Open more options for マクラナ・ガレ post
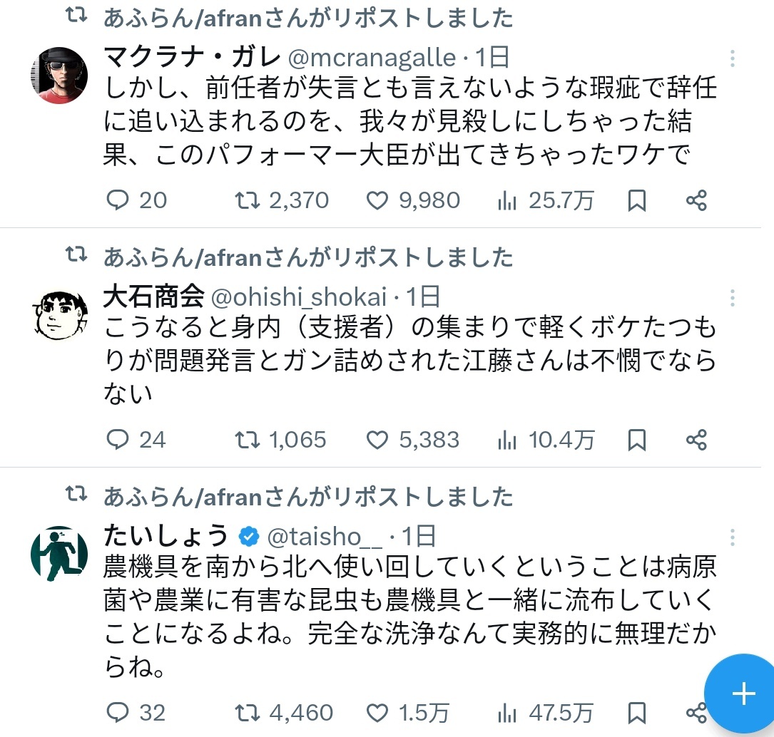Image resolution: width=774 pixels, height=737 pixels. coord(733,58)
